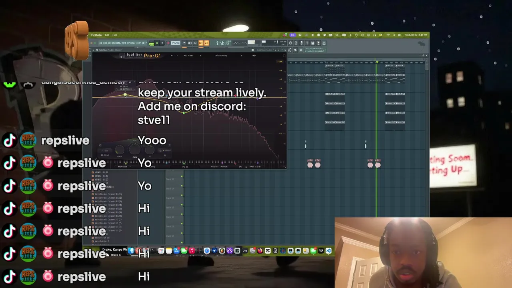512x288 pixels.
Task: Open TradingView from the Dock
Action: [321, 251]
